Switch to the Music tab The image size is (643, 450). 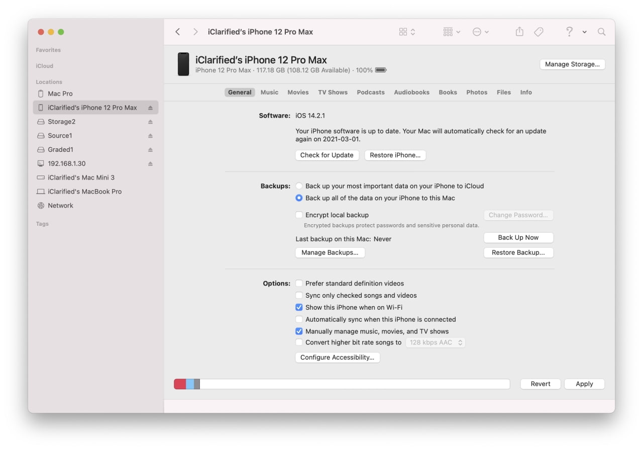pos(269,93)
